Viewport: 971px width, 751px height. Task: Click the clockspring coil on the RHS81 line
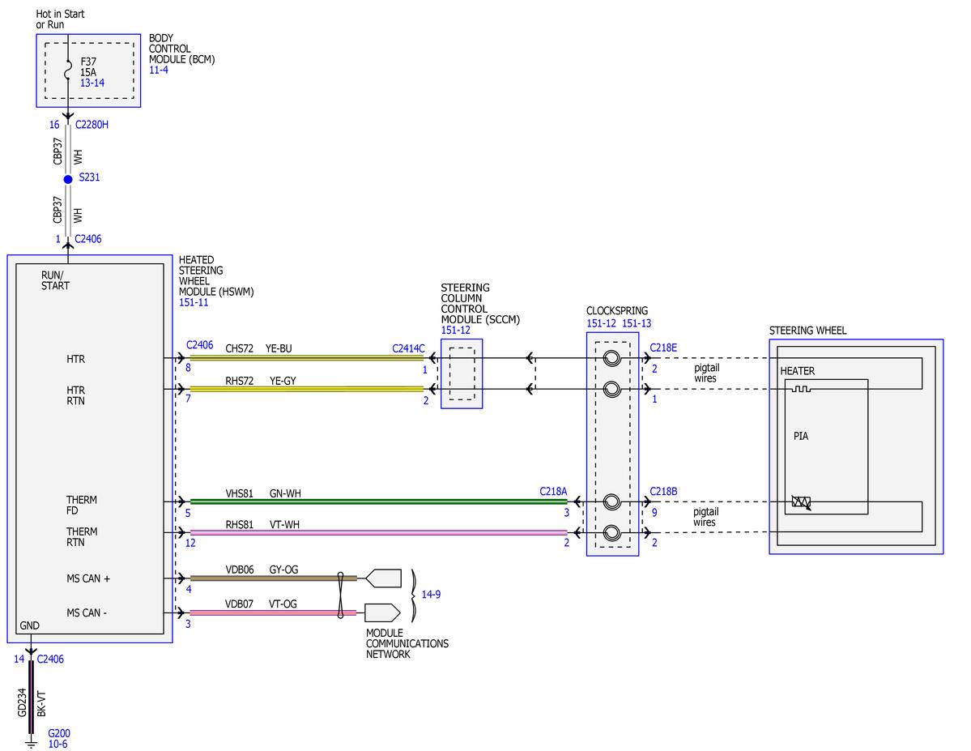pos(611,532)
